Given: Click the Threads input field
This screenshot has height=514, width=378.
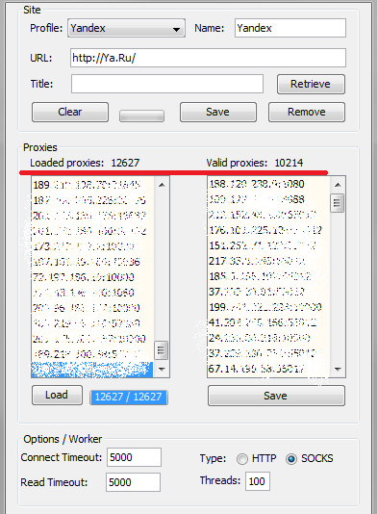Looking at the screenshot, I should 258,481.
